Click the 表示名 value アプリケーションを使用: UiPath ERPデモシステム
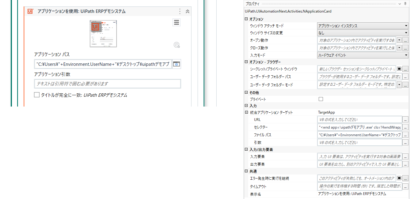Viewport: 410px width, 199px height. point(352,194)
